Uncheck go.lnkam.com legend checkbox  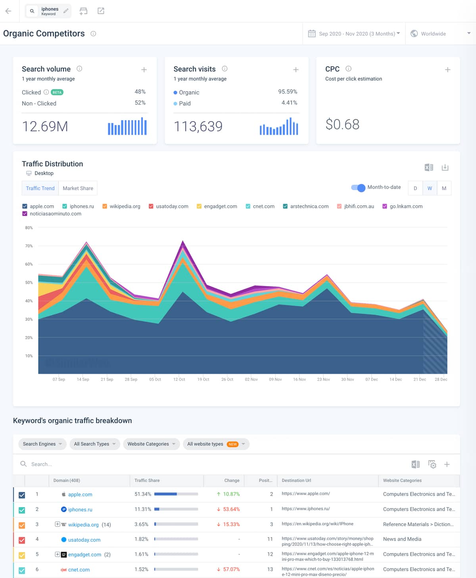(385, 206)
